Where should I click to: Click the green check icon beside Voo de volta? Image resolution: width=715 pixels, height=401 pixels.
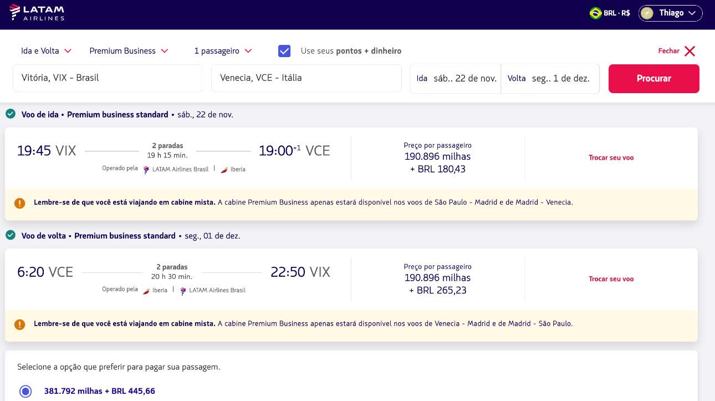tap(11, 235)
